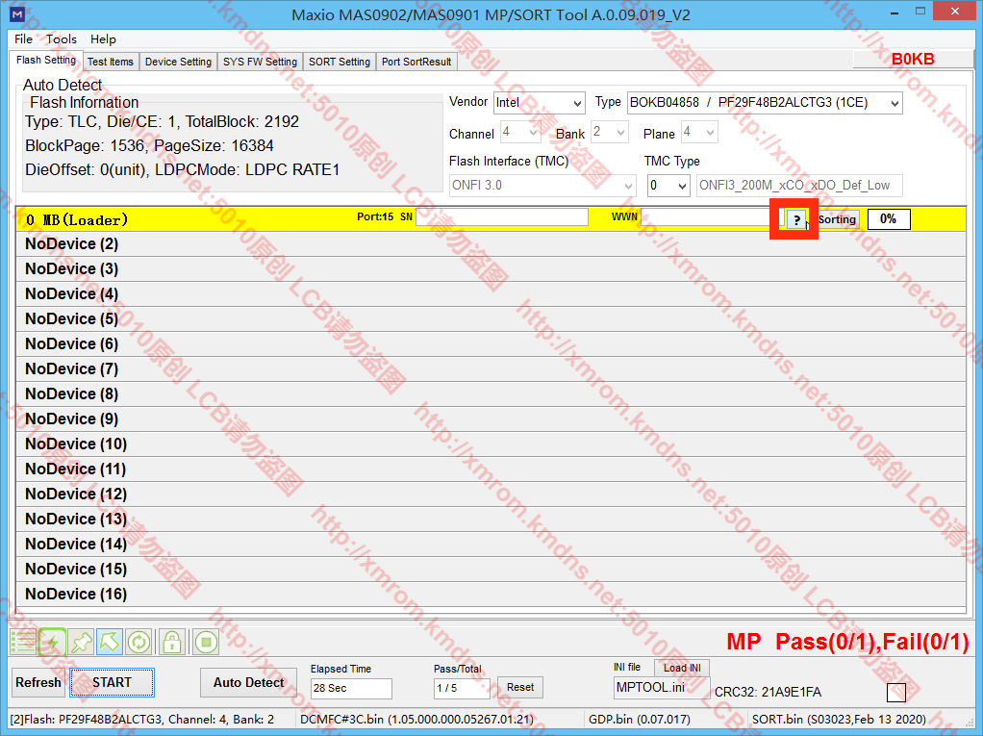Click the arrow cursor toolbar icon

point(111,642)
